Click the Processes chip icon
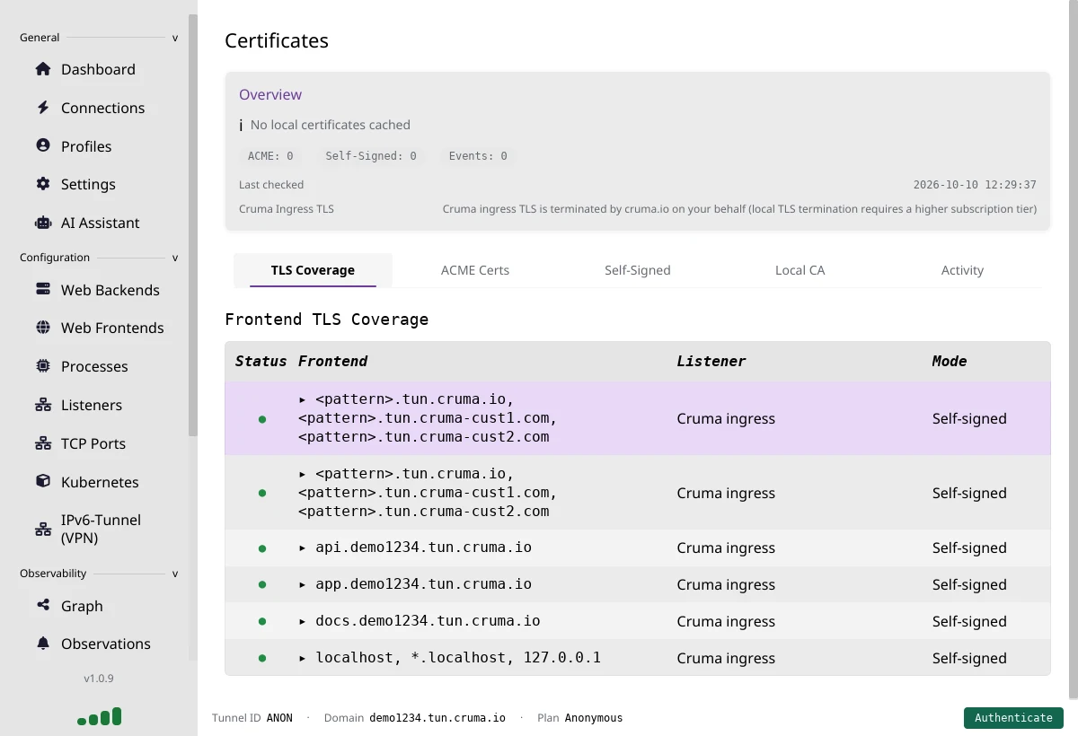This screenshot has height=736, width=1078. (x=43, y=366)
